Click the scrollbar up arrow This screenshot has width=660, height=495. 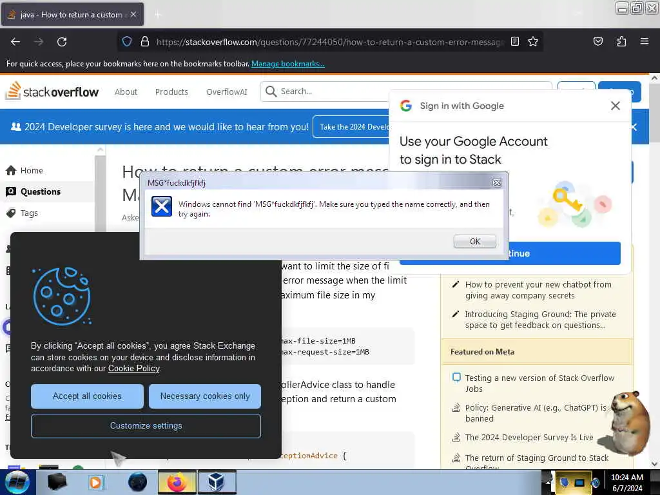tap(654, 78)
